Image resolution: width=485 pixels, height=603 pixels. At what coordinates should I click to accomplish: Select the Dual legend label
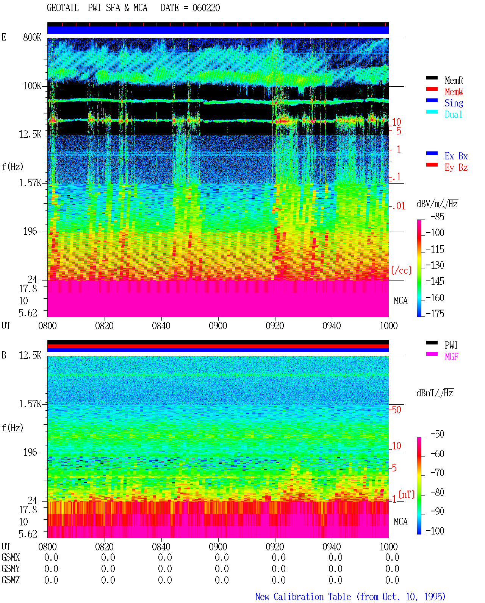(454, 114)
